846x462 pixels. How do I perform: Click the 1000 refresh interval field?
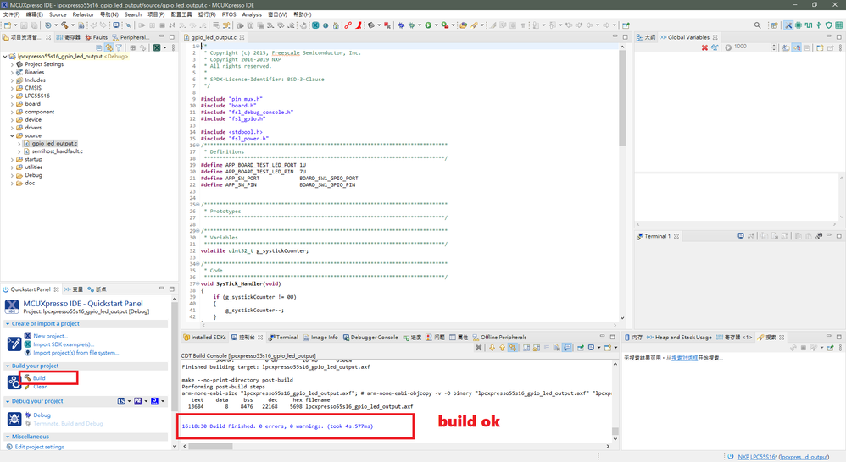[751, 47]
